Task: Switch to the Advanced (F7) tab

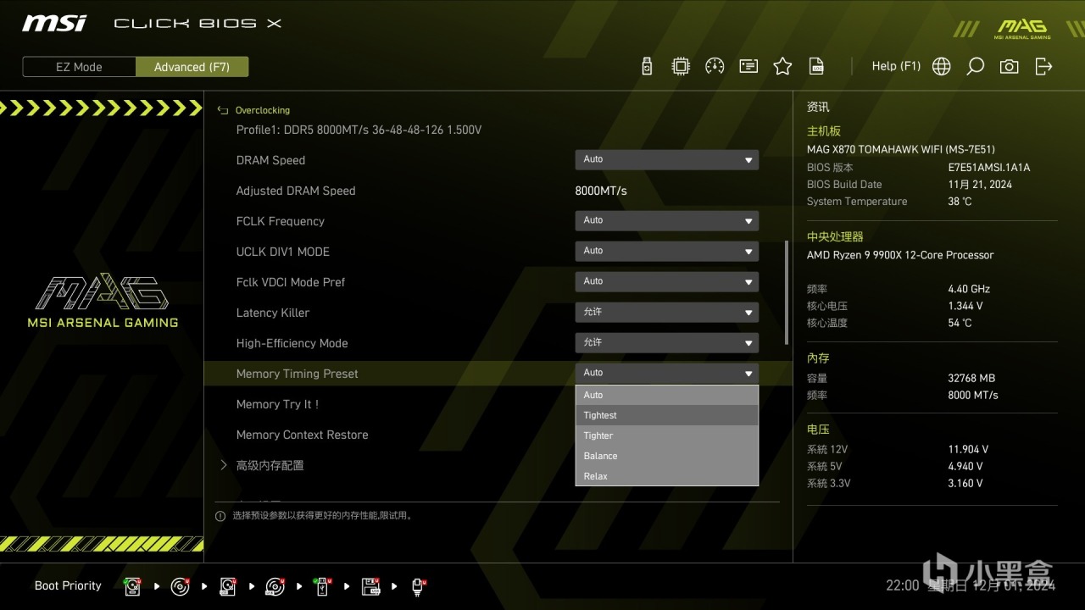Action: 192,67
